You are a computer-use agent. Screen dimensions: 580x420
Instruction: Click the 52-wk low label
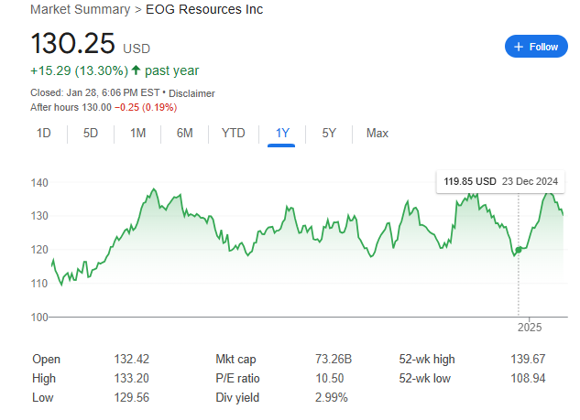[x=424, y=378]
